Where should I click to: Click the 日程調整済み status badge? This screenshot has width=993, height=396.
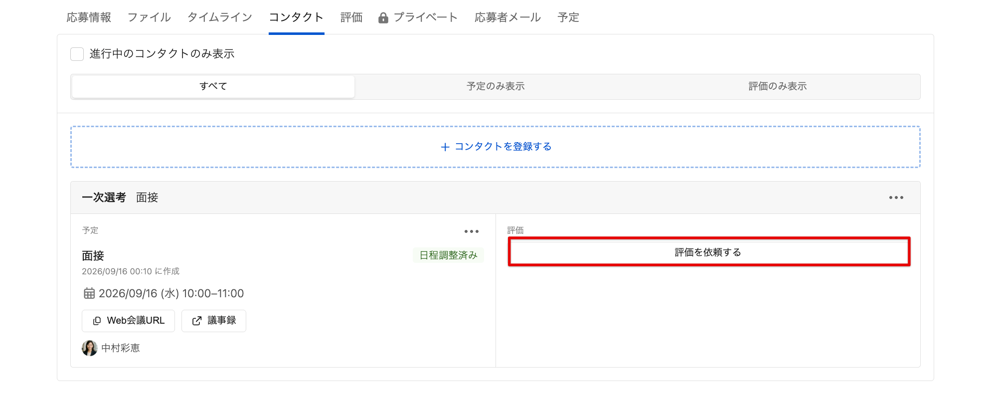point(448,255)
